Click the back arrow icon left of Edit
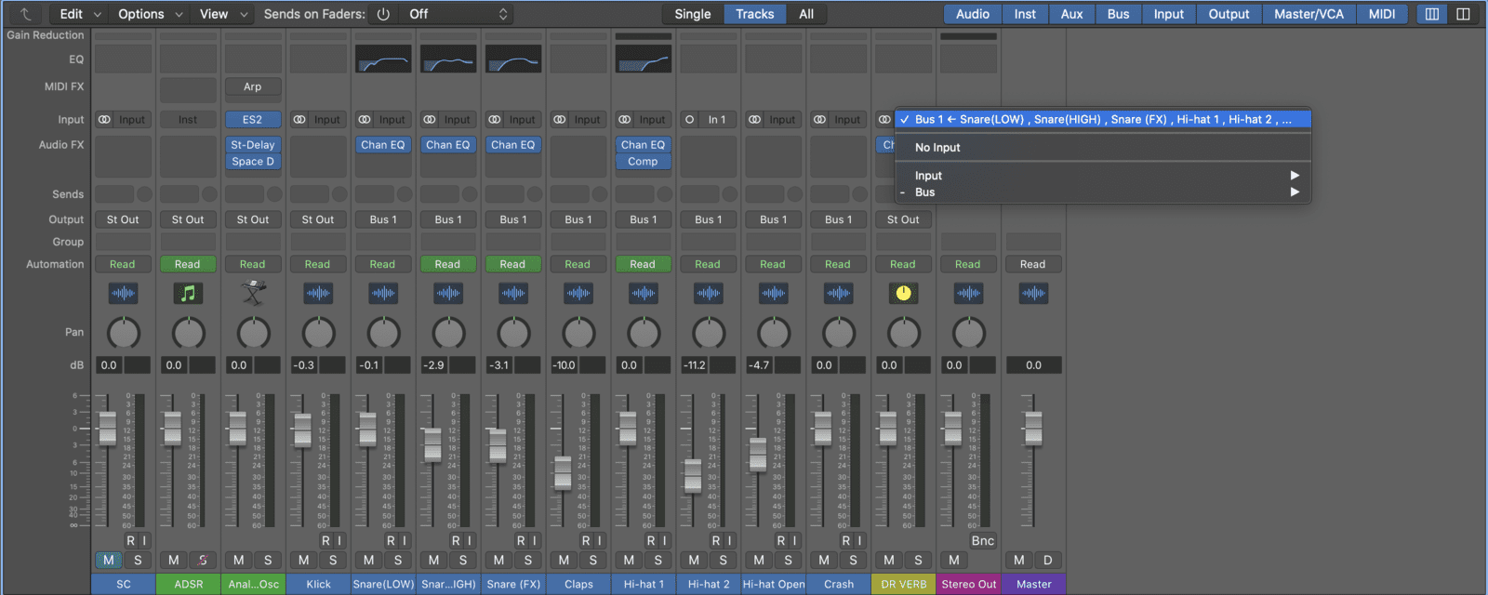Viewport: 1488px width, 595px height. pos(25,14)
